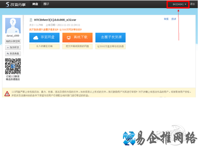Click the 去圈子找资源 button

point(110,37)
